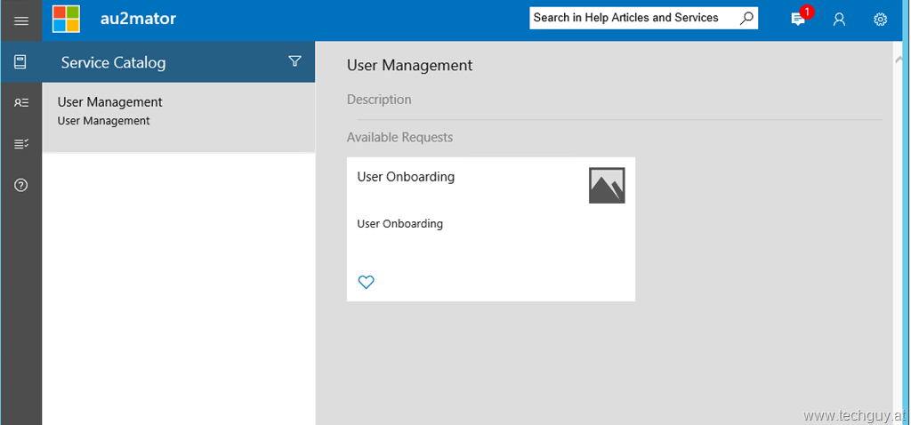Open the task checklist sidebar icon
The width and height of the screenshot is (911, 425).
click(21, 144)
